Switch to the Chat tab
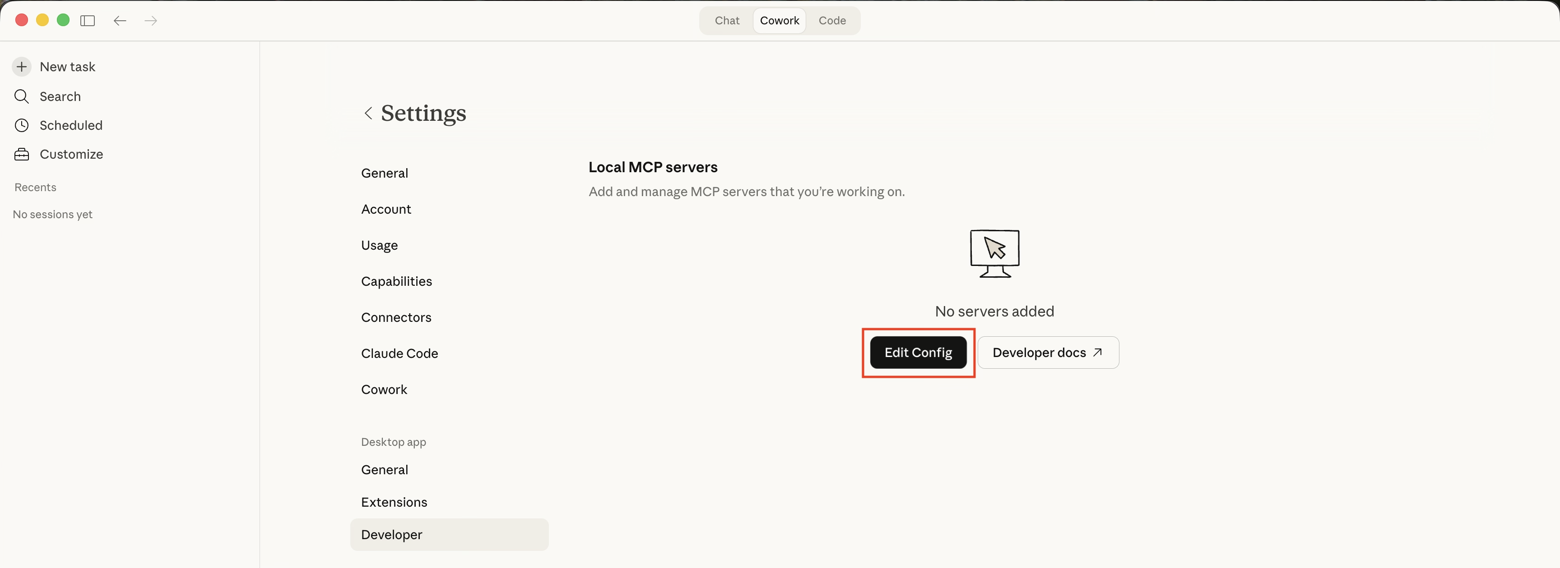 pyautogui.click(x=727, y=21)
